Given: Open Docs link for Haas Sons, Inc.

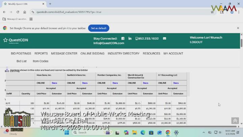Looking at the screenshot, I should tap(54, 83).
